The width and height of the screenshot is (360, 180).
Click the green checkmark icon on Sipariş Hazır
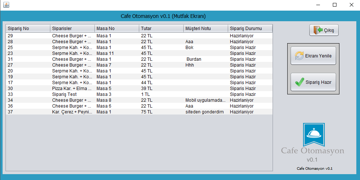pyautogui.click(x=299, y=82)
